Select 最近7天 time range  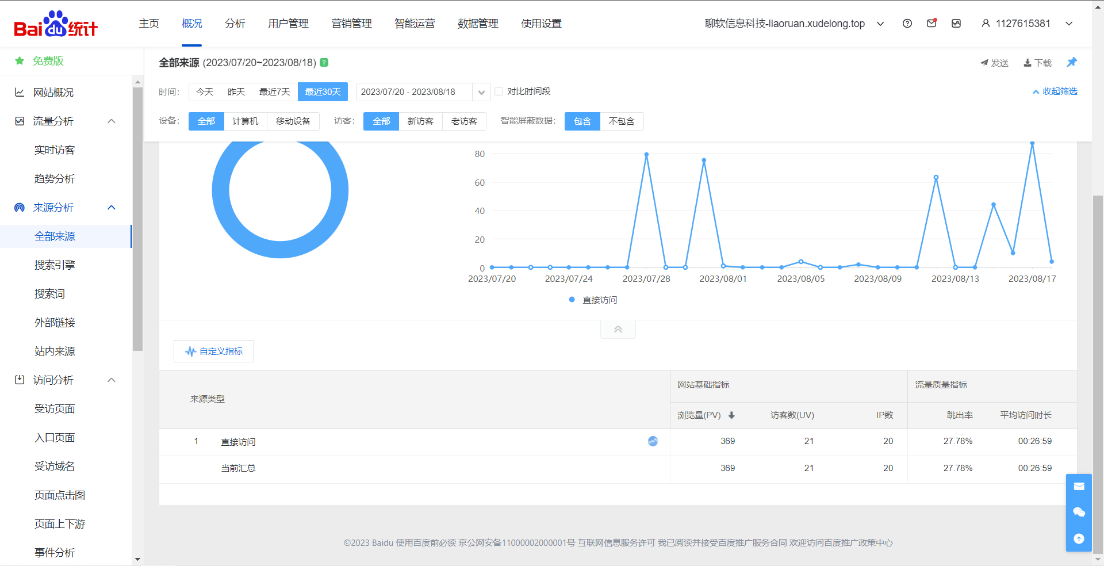[x=274, y=91]
